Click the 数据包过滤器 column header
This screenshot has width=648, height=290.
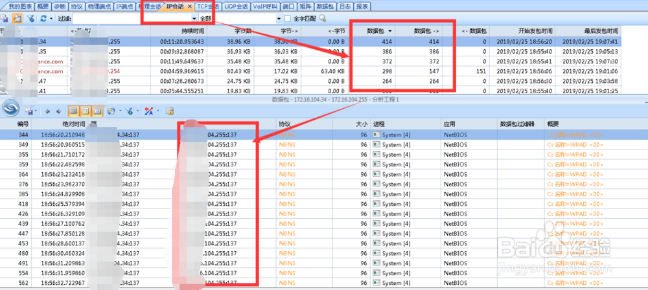(x=521, y=124)
